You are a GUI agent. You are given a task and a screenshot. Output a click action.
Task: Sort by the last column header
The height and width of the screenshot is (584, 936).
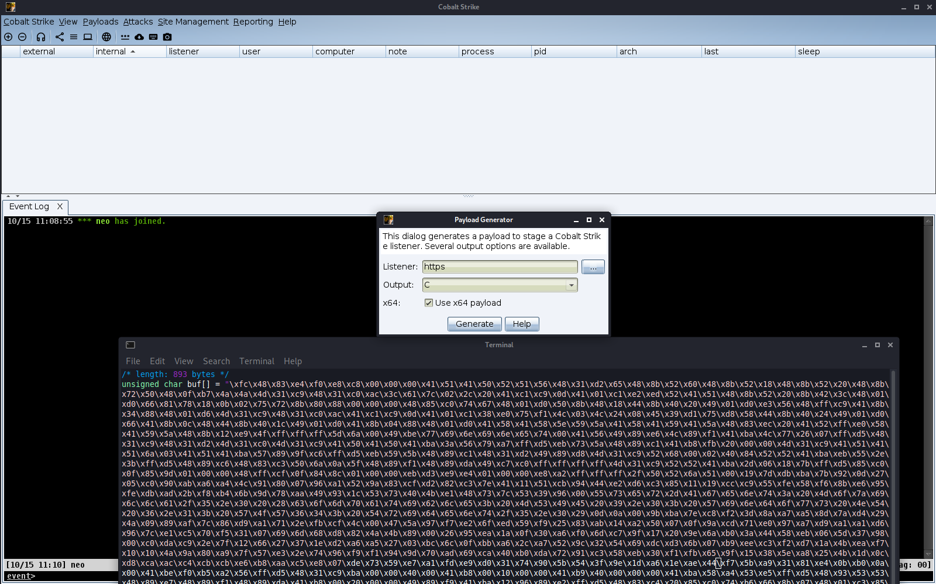[x=749, y=51]
